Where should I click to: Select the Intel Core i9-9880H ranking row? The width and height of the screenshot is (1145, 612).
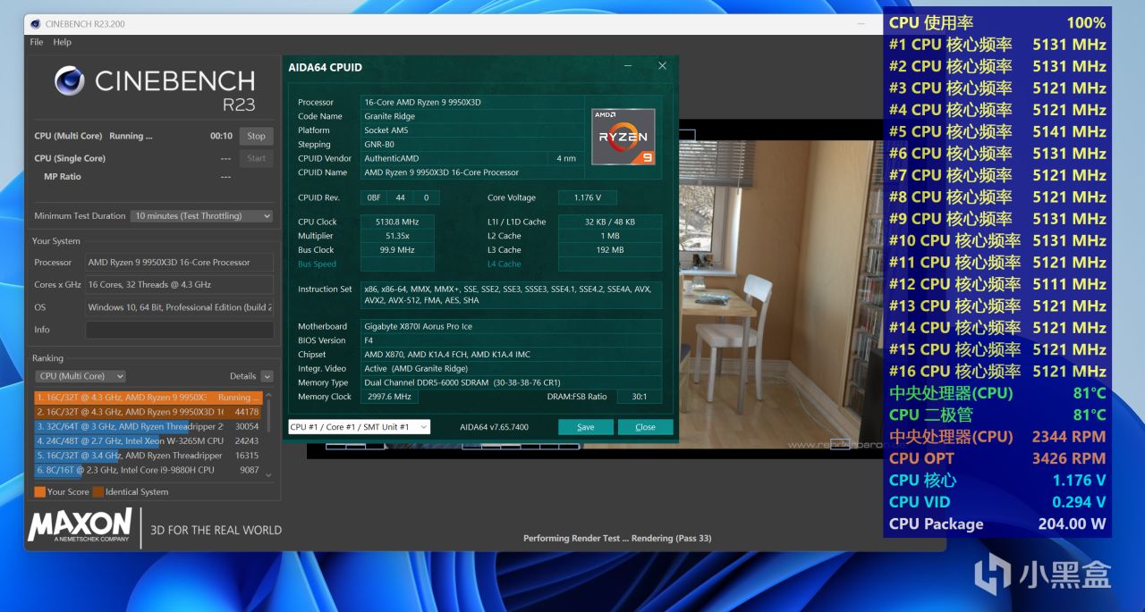(x=148, y=469)
